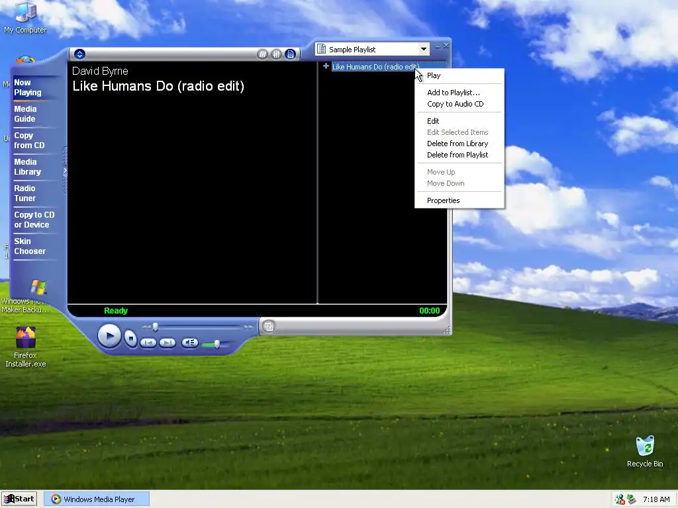Select Delete from Library
Screen dimensions: 678x508
tap(460, 144)
